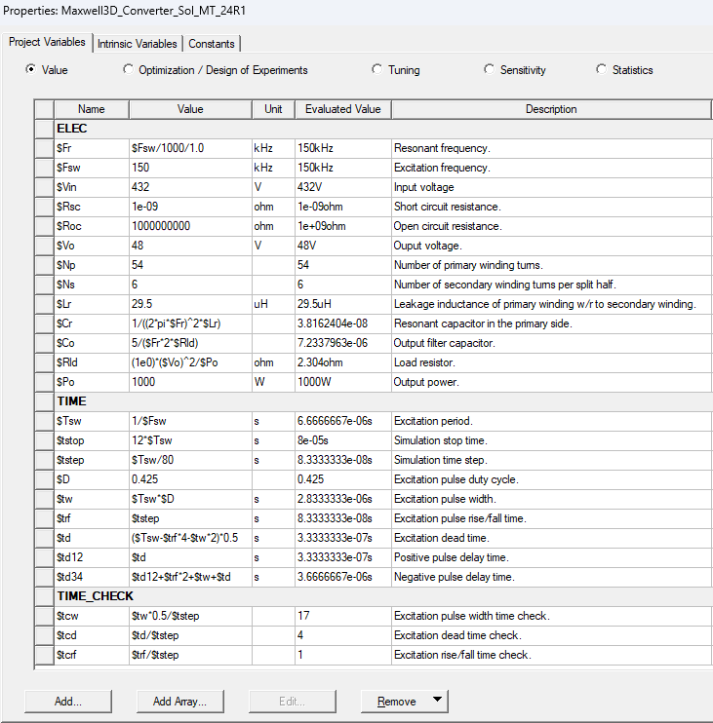Click the $Roc value 1000000000
The width and height of the screenshot is (713, 723).
[x=190, y=226]
